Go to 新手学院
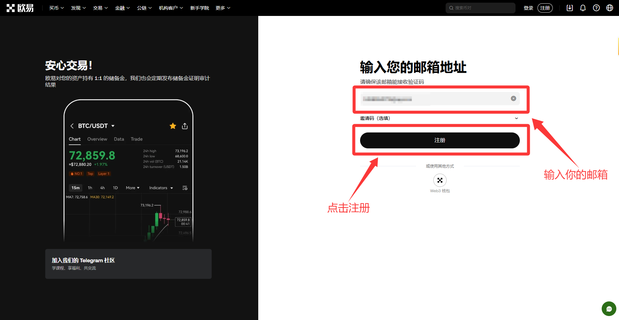Viewport: 619px width, 320px height. click(x=199, y=8)
